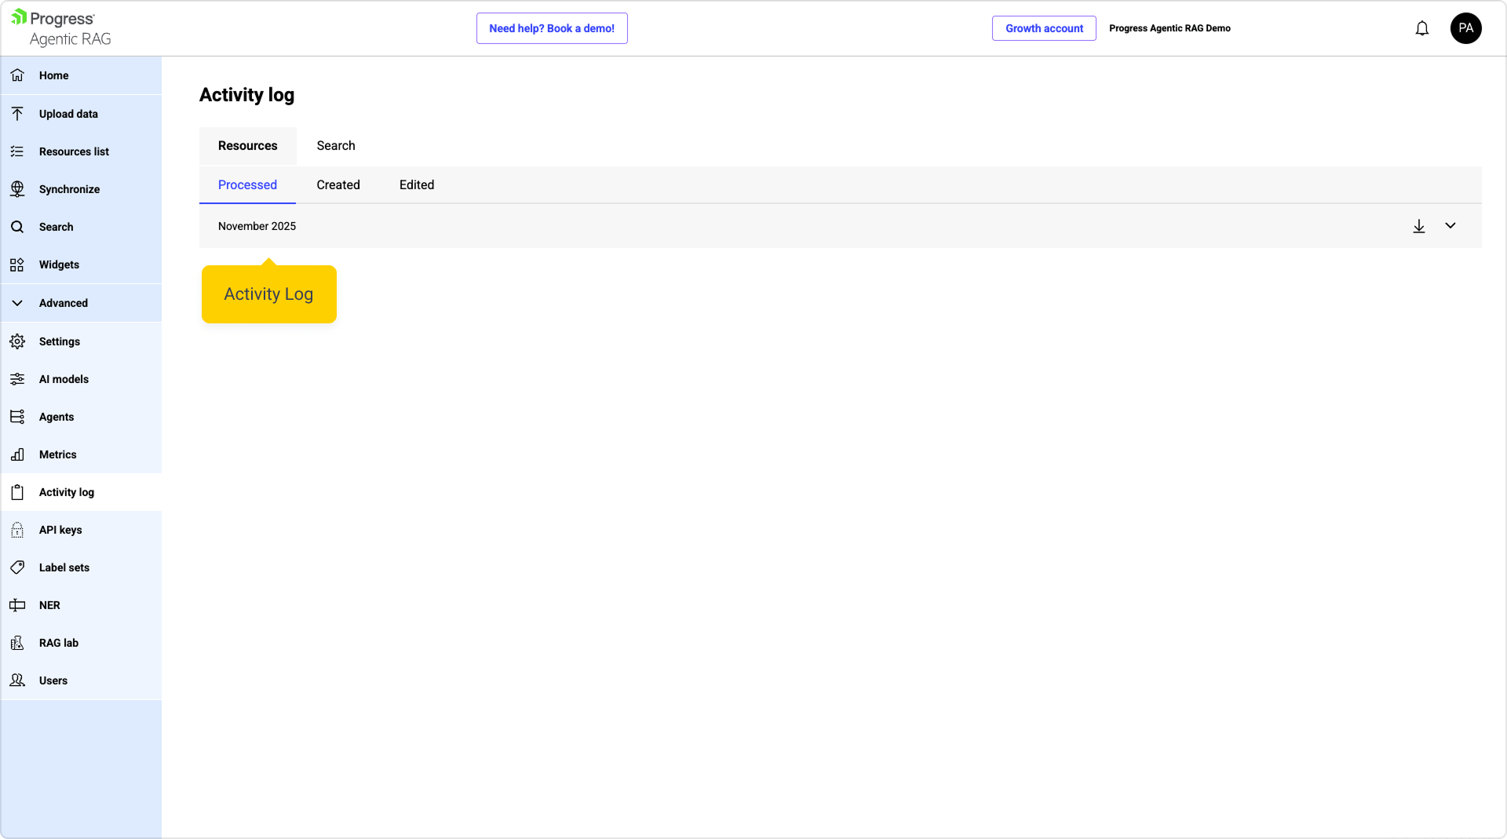Download the November 2025 activity log
1507x839 pixels.
point(1418,227)
